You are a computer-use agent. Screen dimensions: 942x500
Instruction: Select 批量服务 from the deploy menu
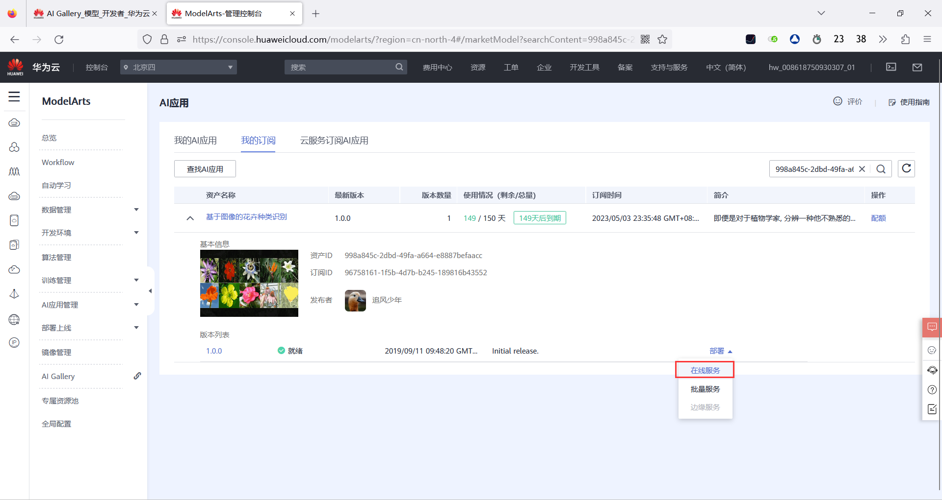point(705,388)
